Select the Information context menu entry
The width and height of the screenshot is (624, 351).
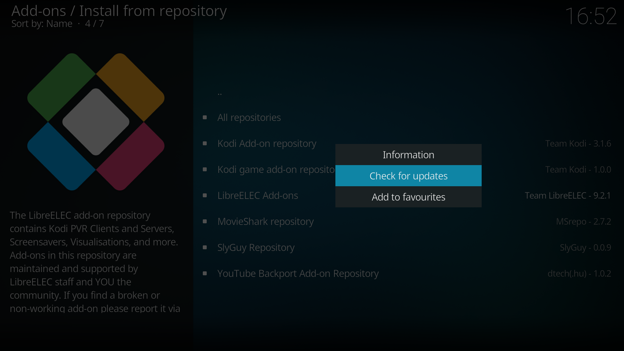(408, 155)
